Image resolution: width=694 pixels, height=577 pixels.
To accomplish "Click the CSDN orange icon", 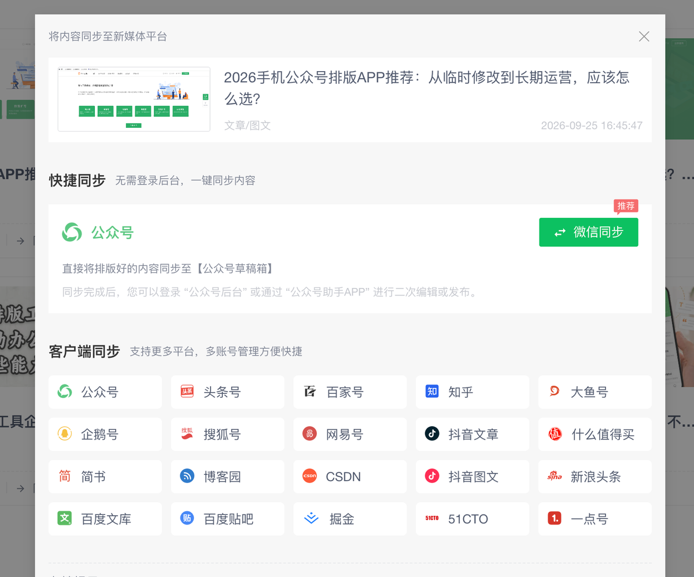I will tap(310, 476).
